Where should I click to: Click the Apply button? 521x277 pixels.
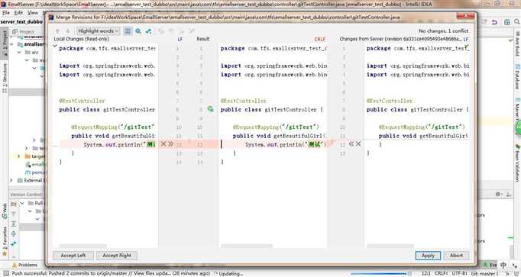pyautogui.click(x=428, y=256)
